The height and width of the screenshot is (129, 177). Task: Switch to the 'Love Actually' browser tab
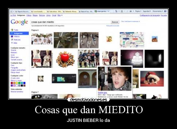[38, 11]
